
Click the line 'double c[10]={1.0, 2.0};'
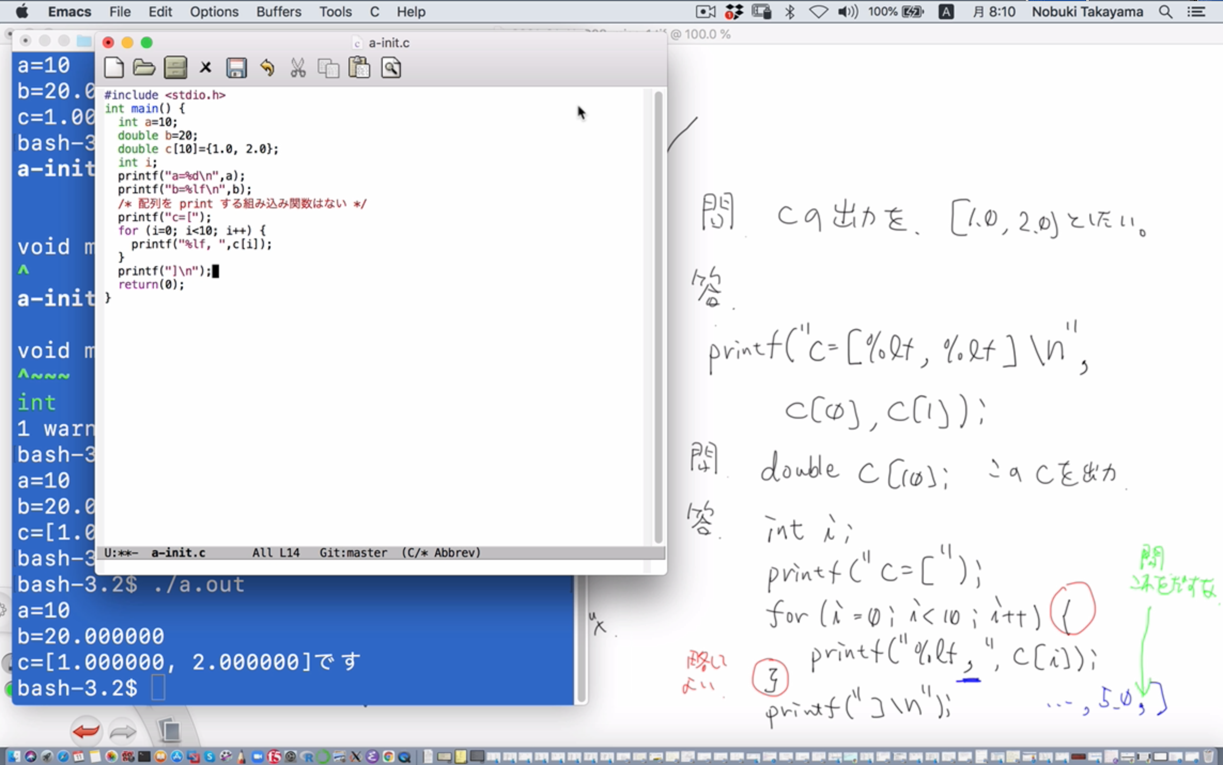point(198,149)
